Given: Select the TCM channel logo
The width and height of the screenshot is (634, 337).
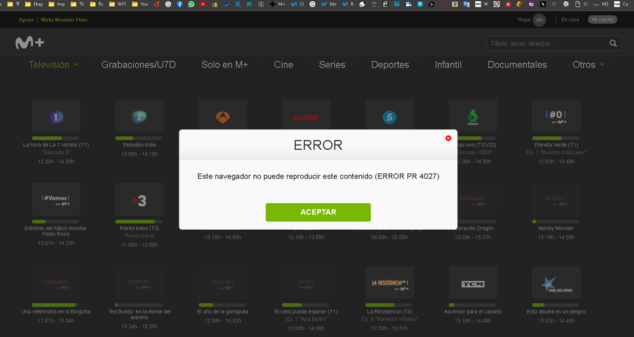Looking at the screenshot, I should pyautogui.click(x=473, y=282).
